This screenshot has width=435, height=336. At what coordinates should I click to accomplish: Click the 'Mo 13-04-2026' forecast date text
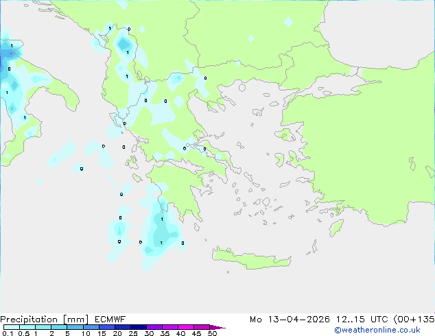click(x=290, y=320)
